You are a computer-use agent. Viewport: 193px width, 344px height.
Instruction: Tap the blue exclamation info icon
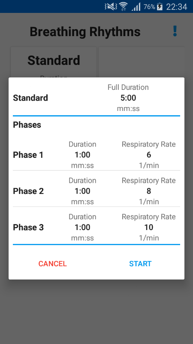pos(175,31)
